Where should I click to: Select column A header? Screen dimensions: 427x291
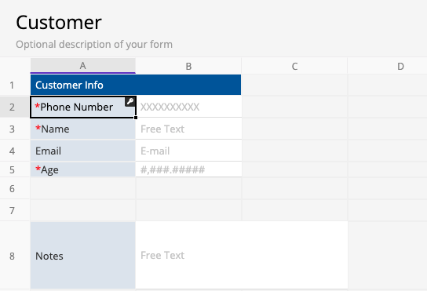click(82, 66)
